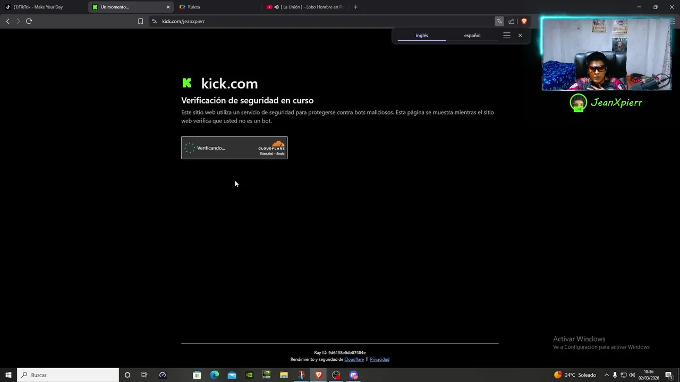Open the Privacidad footer link
The image size is (680, 382).
(x=379, y=359)
